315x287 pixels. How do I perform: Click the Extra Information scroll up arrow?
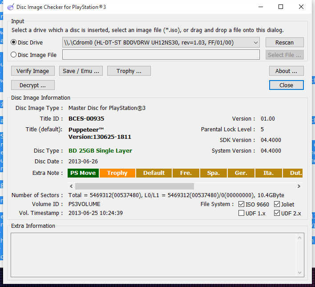coord(299,238)
